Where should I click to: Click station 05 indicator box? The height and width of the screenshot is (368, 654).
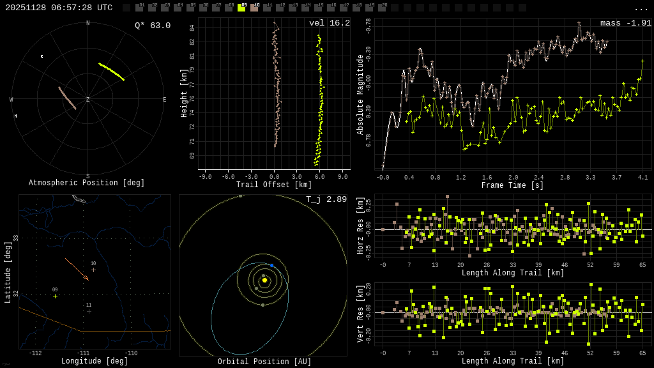tap(190, 8)
